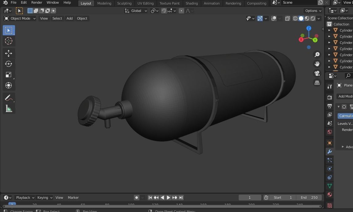This screenshot has width=353, height=212.
Task: Click the Options button in the header
Action: (x=312, y=10)
